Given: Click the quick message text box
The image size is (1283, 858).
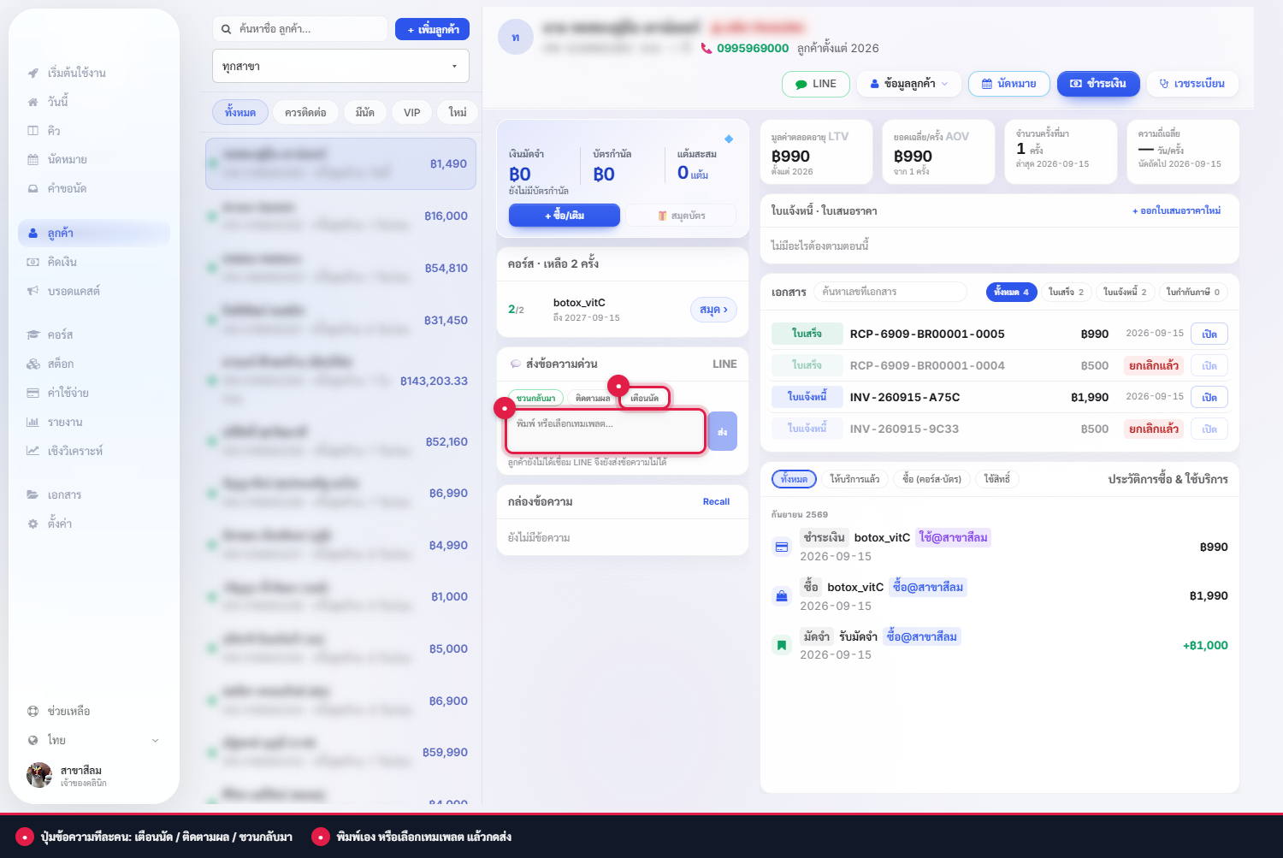Looking at the screenshot, I should [x=606, y=431].
